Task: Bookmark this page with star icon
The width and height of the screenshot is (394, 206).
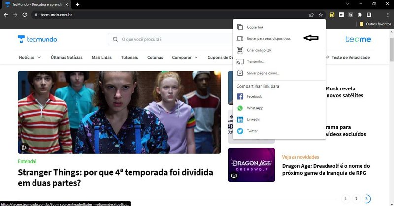Action: click(321, 15)
